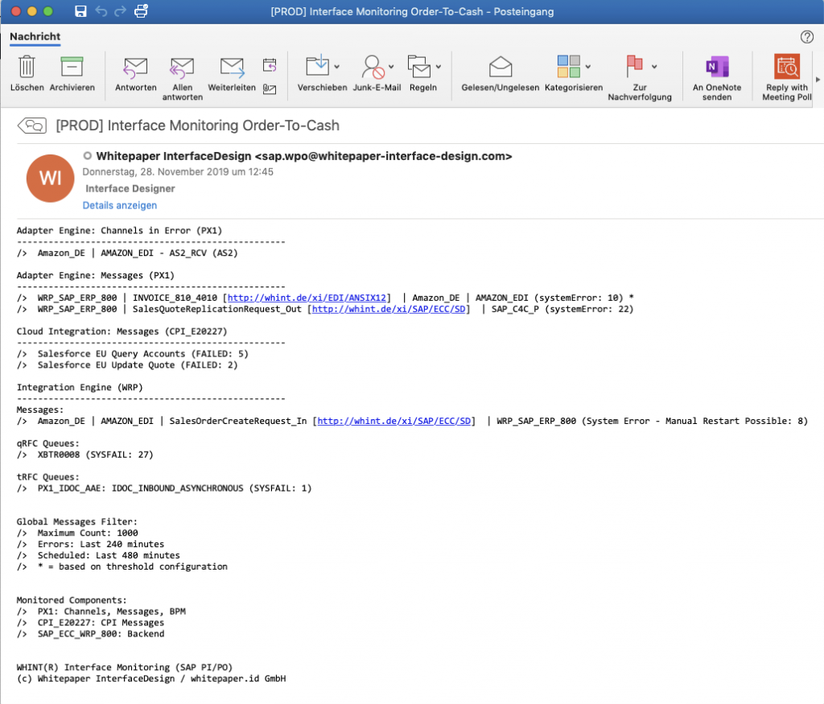Expand the Kategorisieren dropdown arrow

pos(588,67)
